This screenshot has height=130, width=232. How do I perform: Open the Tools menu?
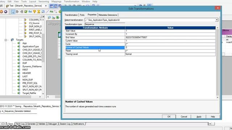(x=24, y=1)
